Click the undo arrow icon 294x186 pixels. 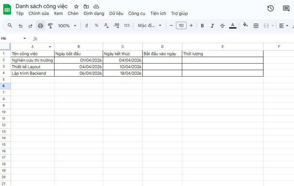pyautogui.click(x=21, y=26)
